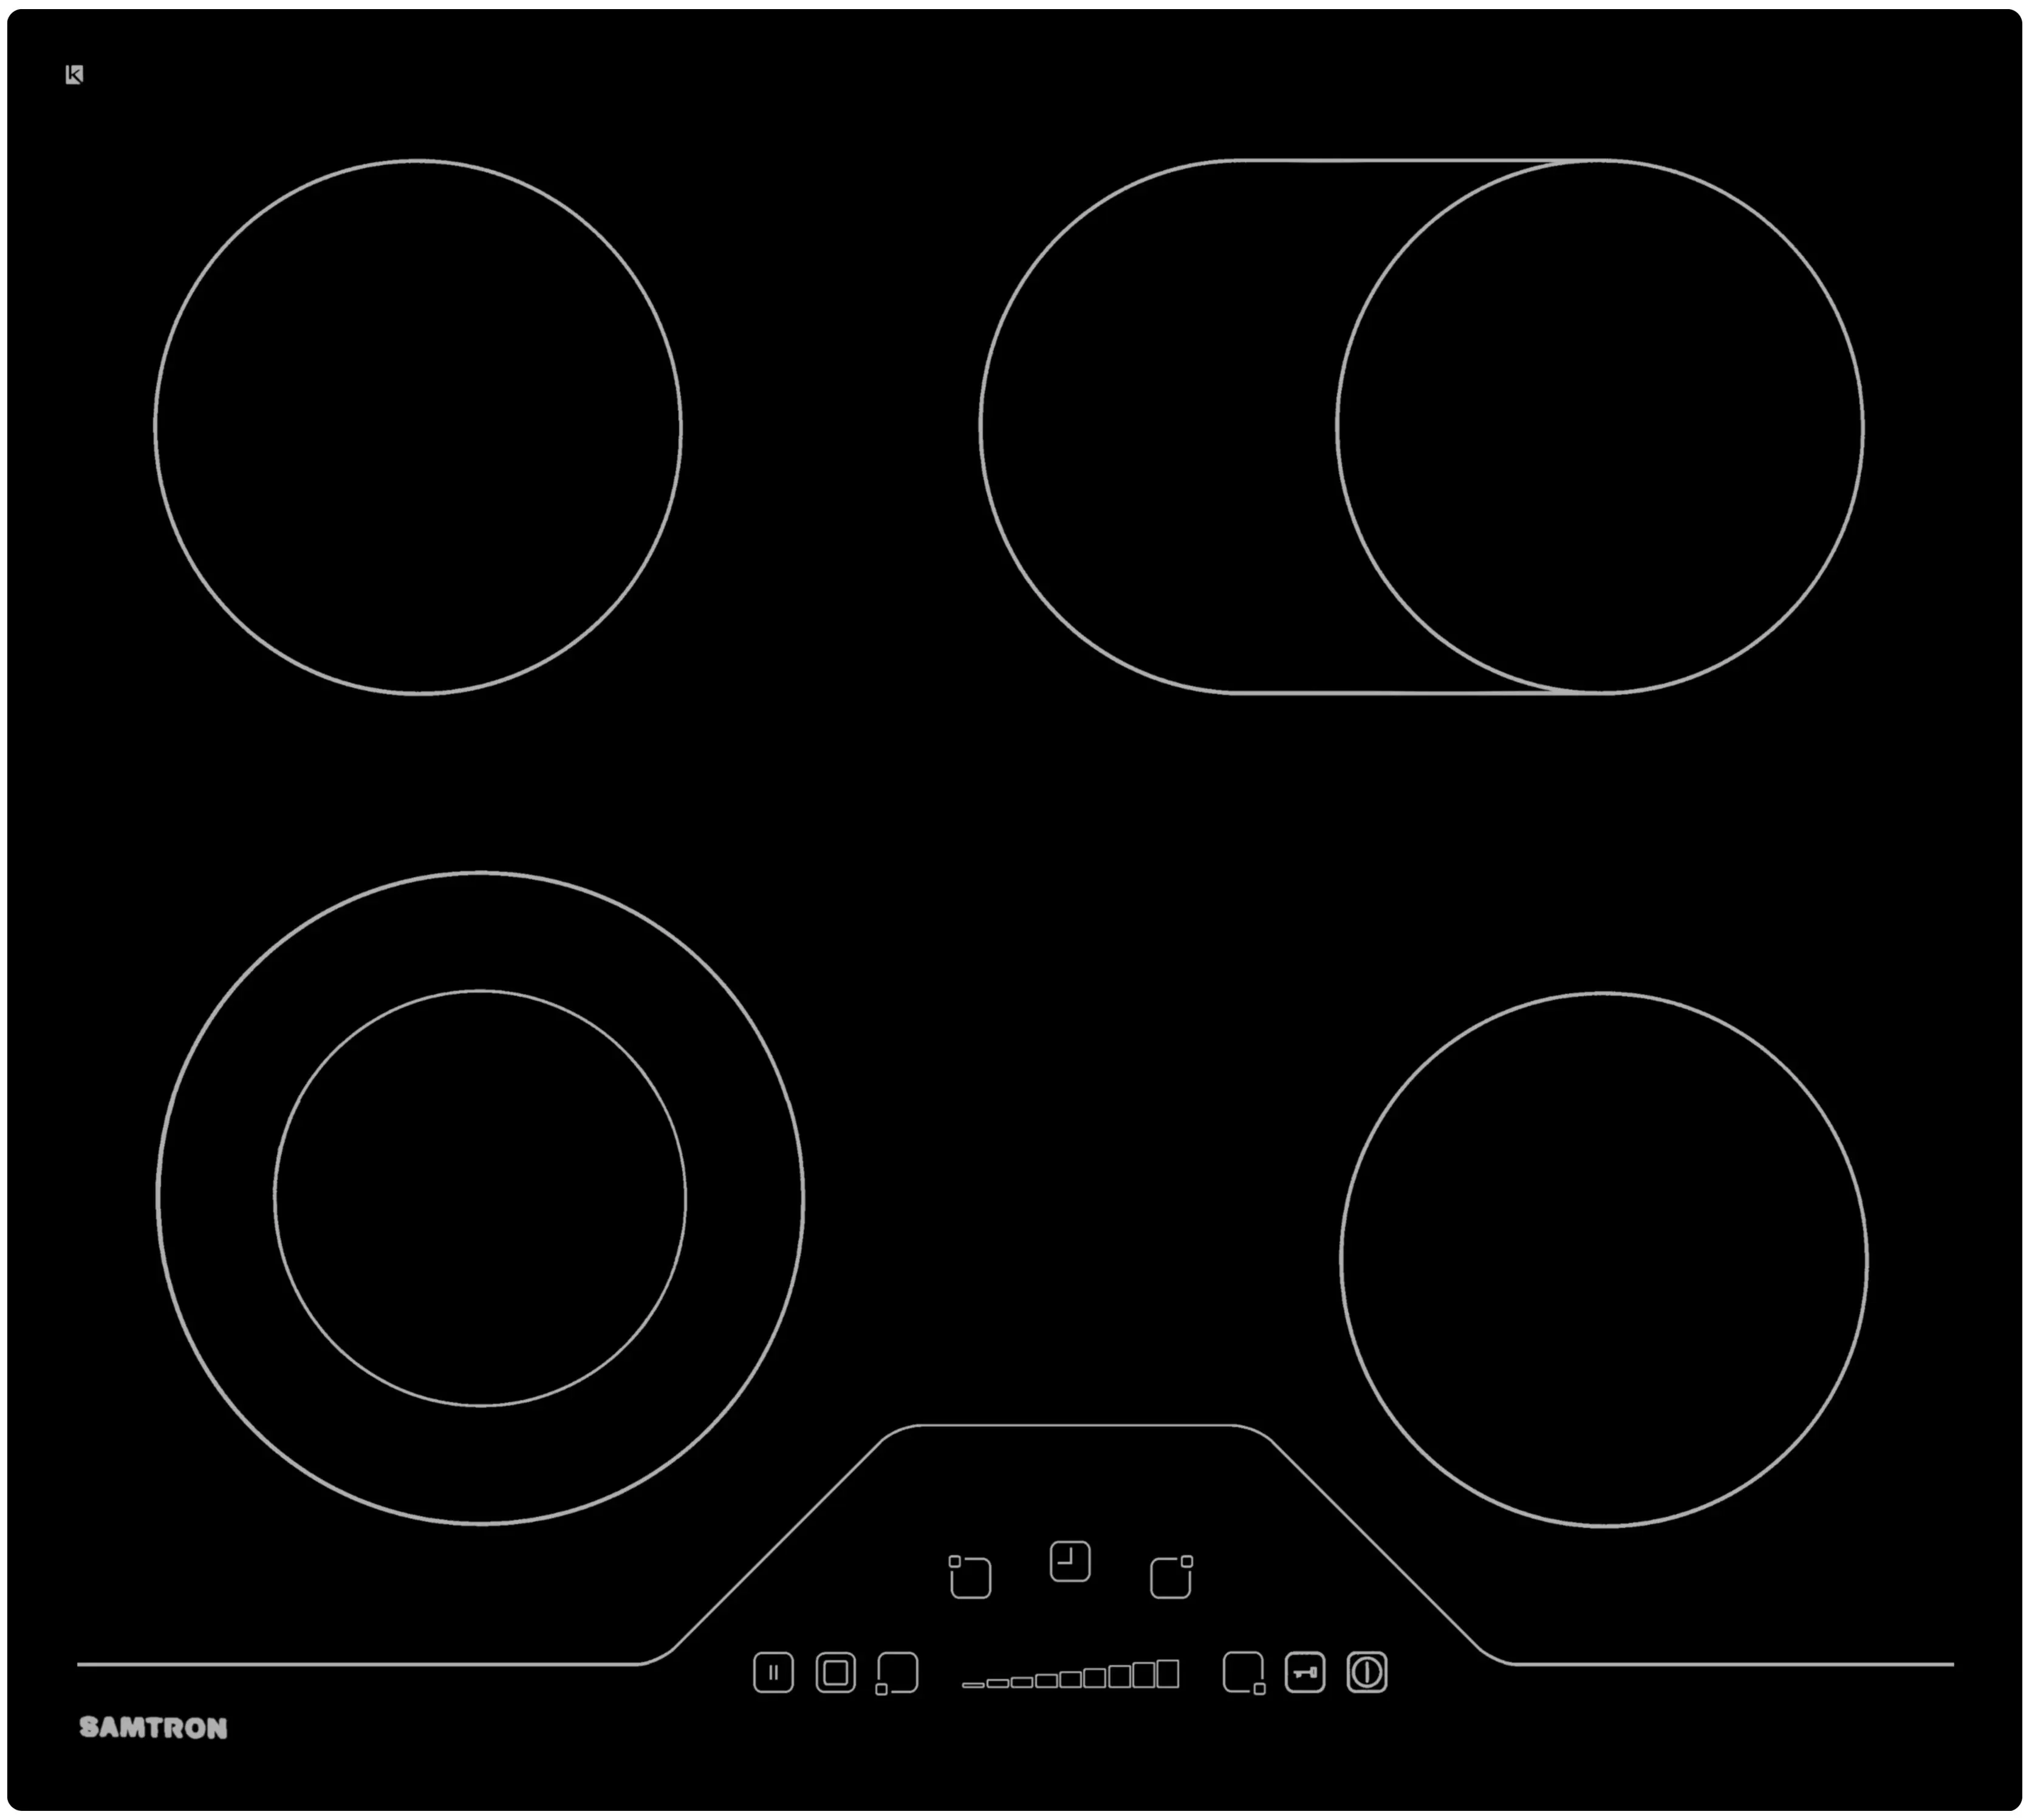Click the oval extended rear-right cooking zone

pyautogui.click(x=1421, y=426)
